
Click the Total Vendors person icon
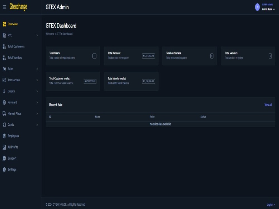[x=4, y=58]
